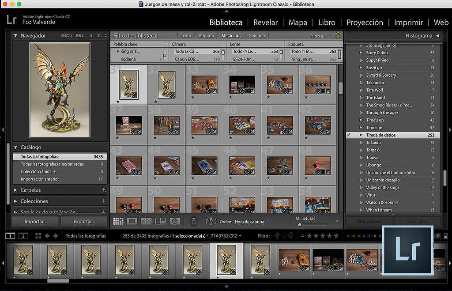Open the Survey view
Viewport: 452px width, 291px height.
click(x=160, y=221)
